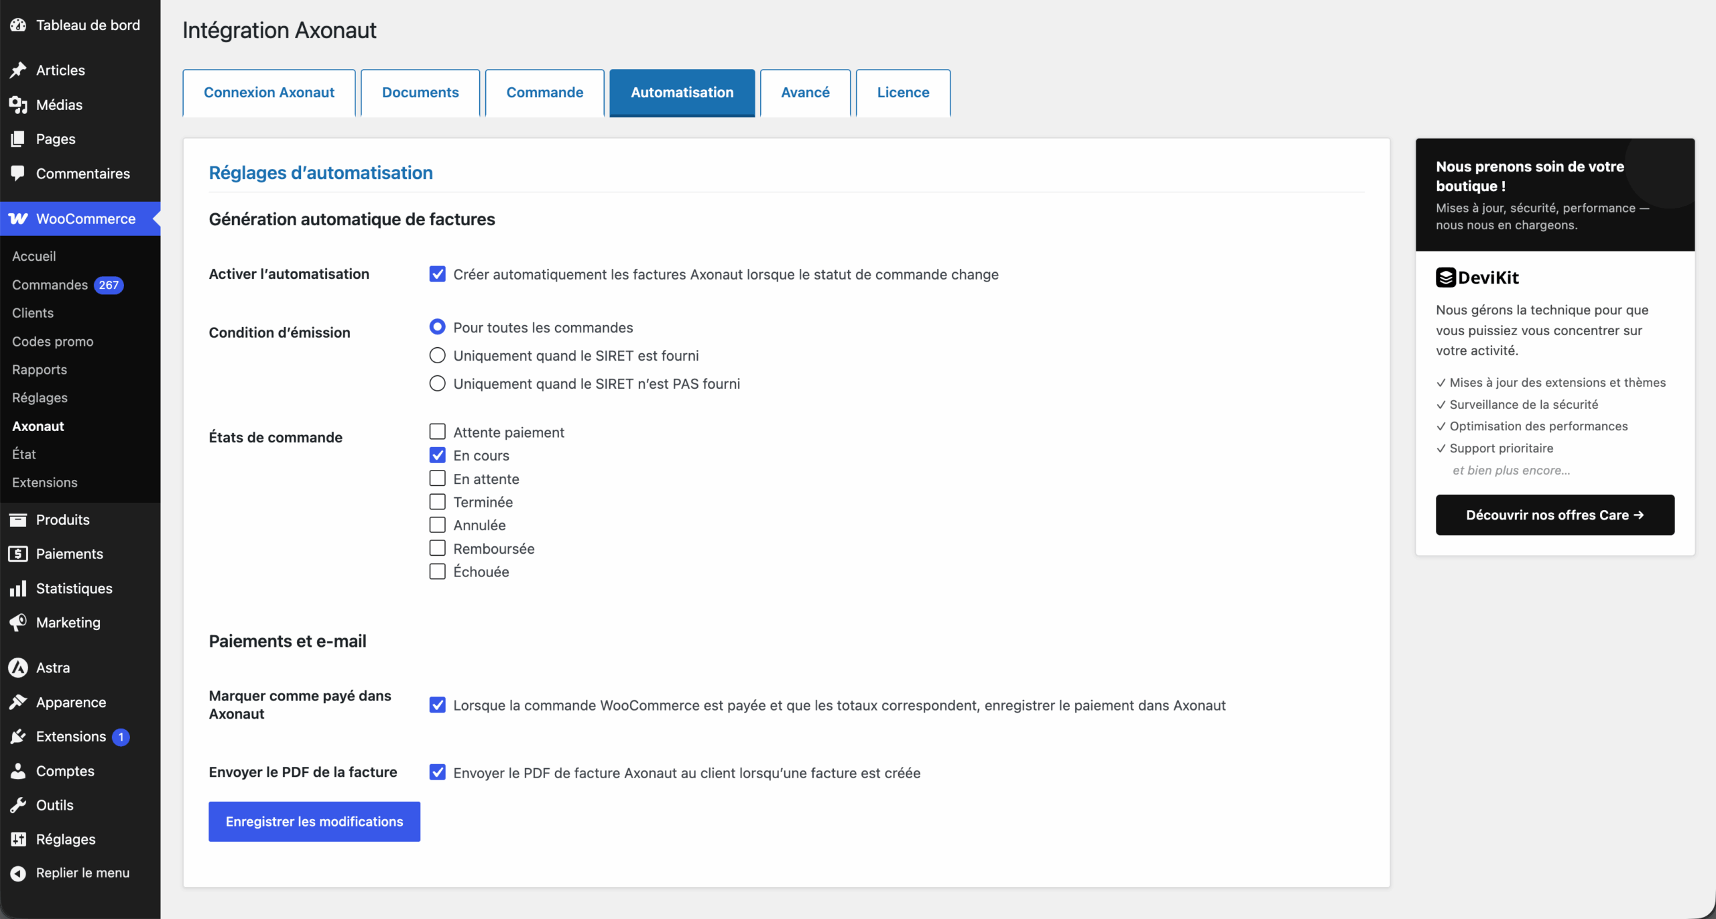Image resolution: width=1716 pixels, height=919 pixels.
Task: Collapse the sidebar with Replier le menu
Action: (70, 873)
